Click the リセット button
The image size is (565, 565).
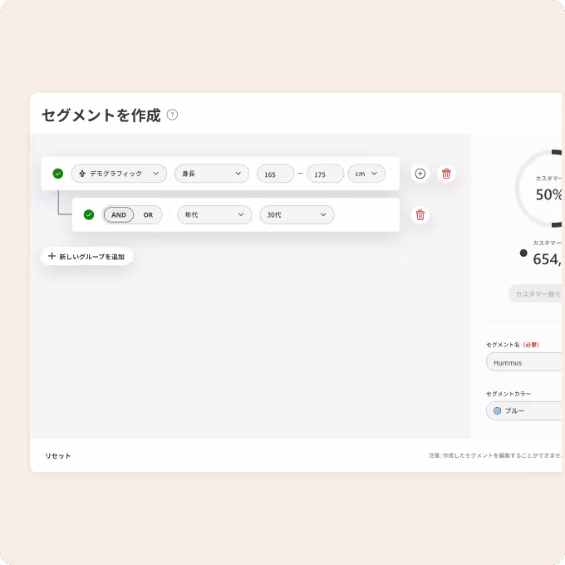click(57, 456)
